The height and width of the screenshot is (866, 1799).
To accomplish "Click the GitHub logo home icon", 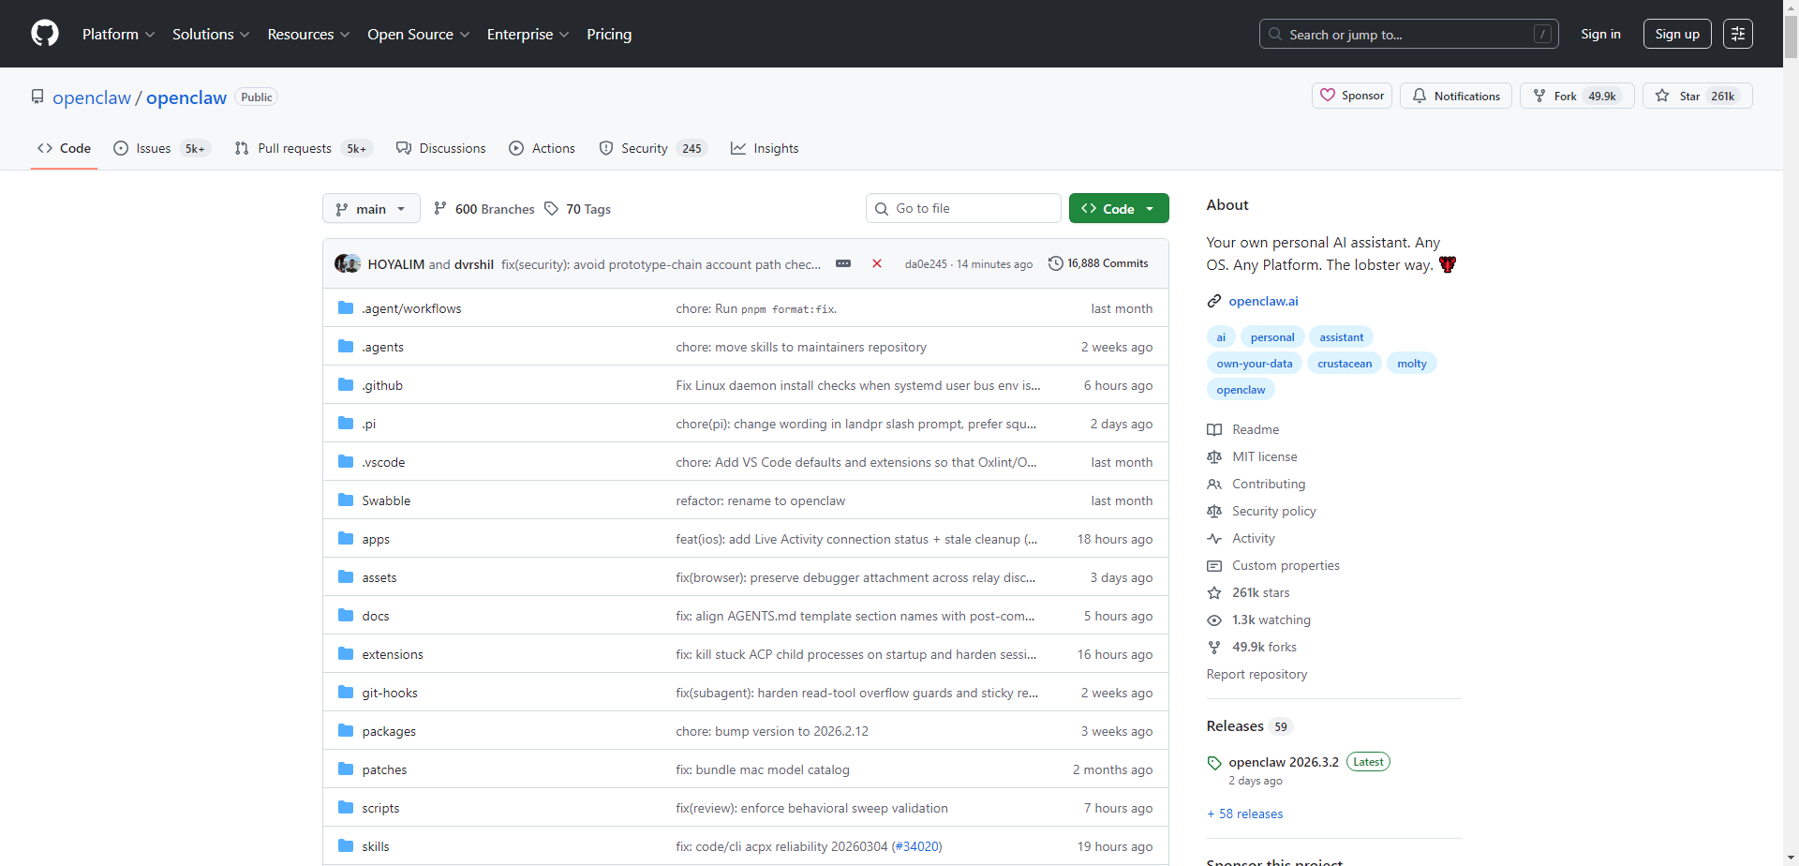I will point(45,34).
